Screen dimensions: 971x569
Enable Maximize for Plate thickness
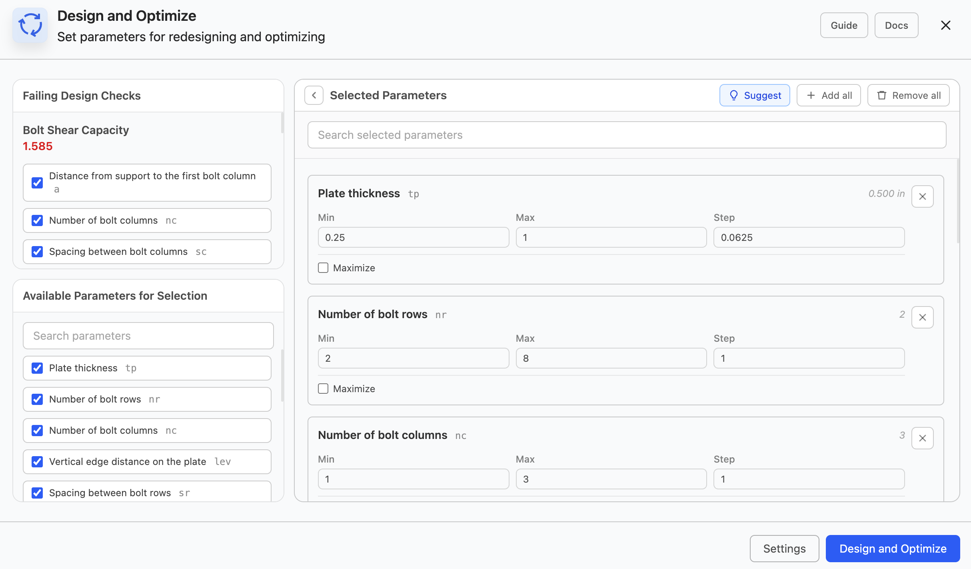click(x=323, y=268)
